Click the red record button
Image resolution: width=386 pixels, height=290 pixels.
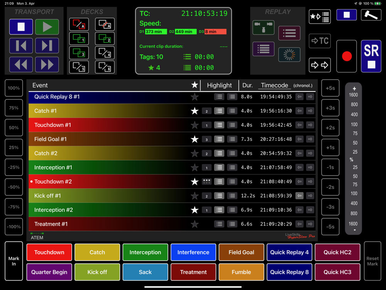pos(347,56)
